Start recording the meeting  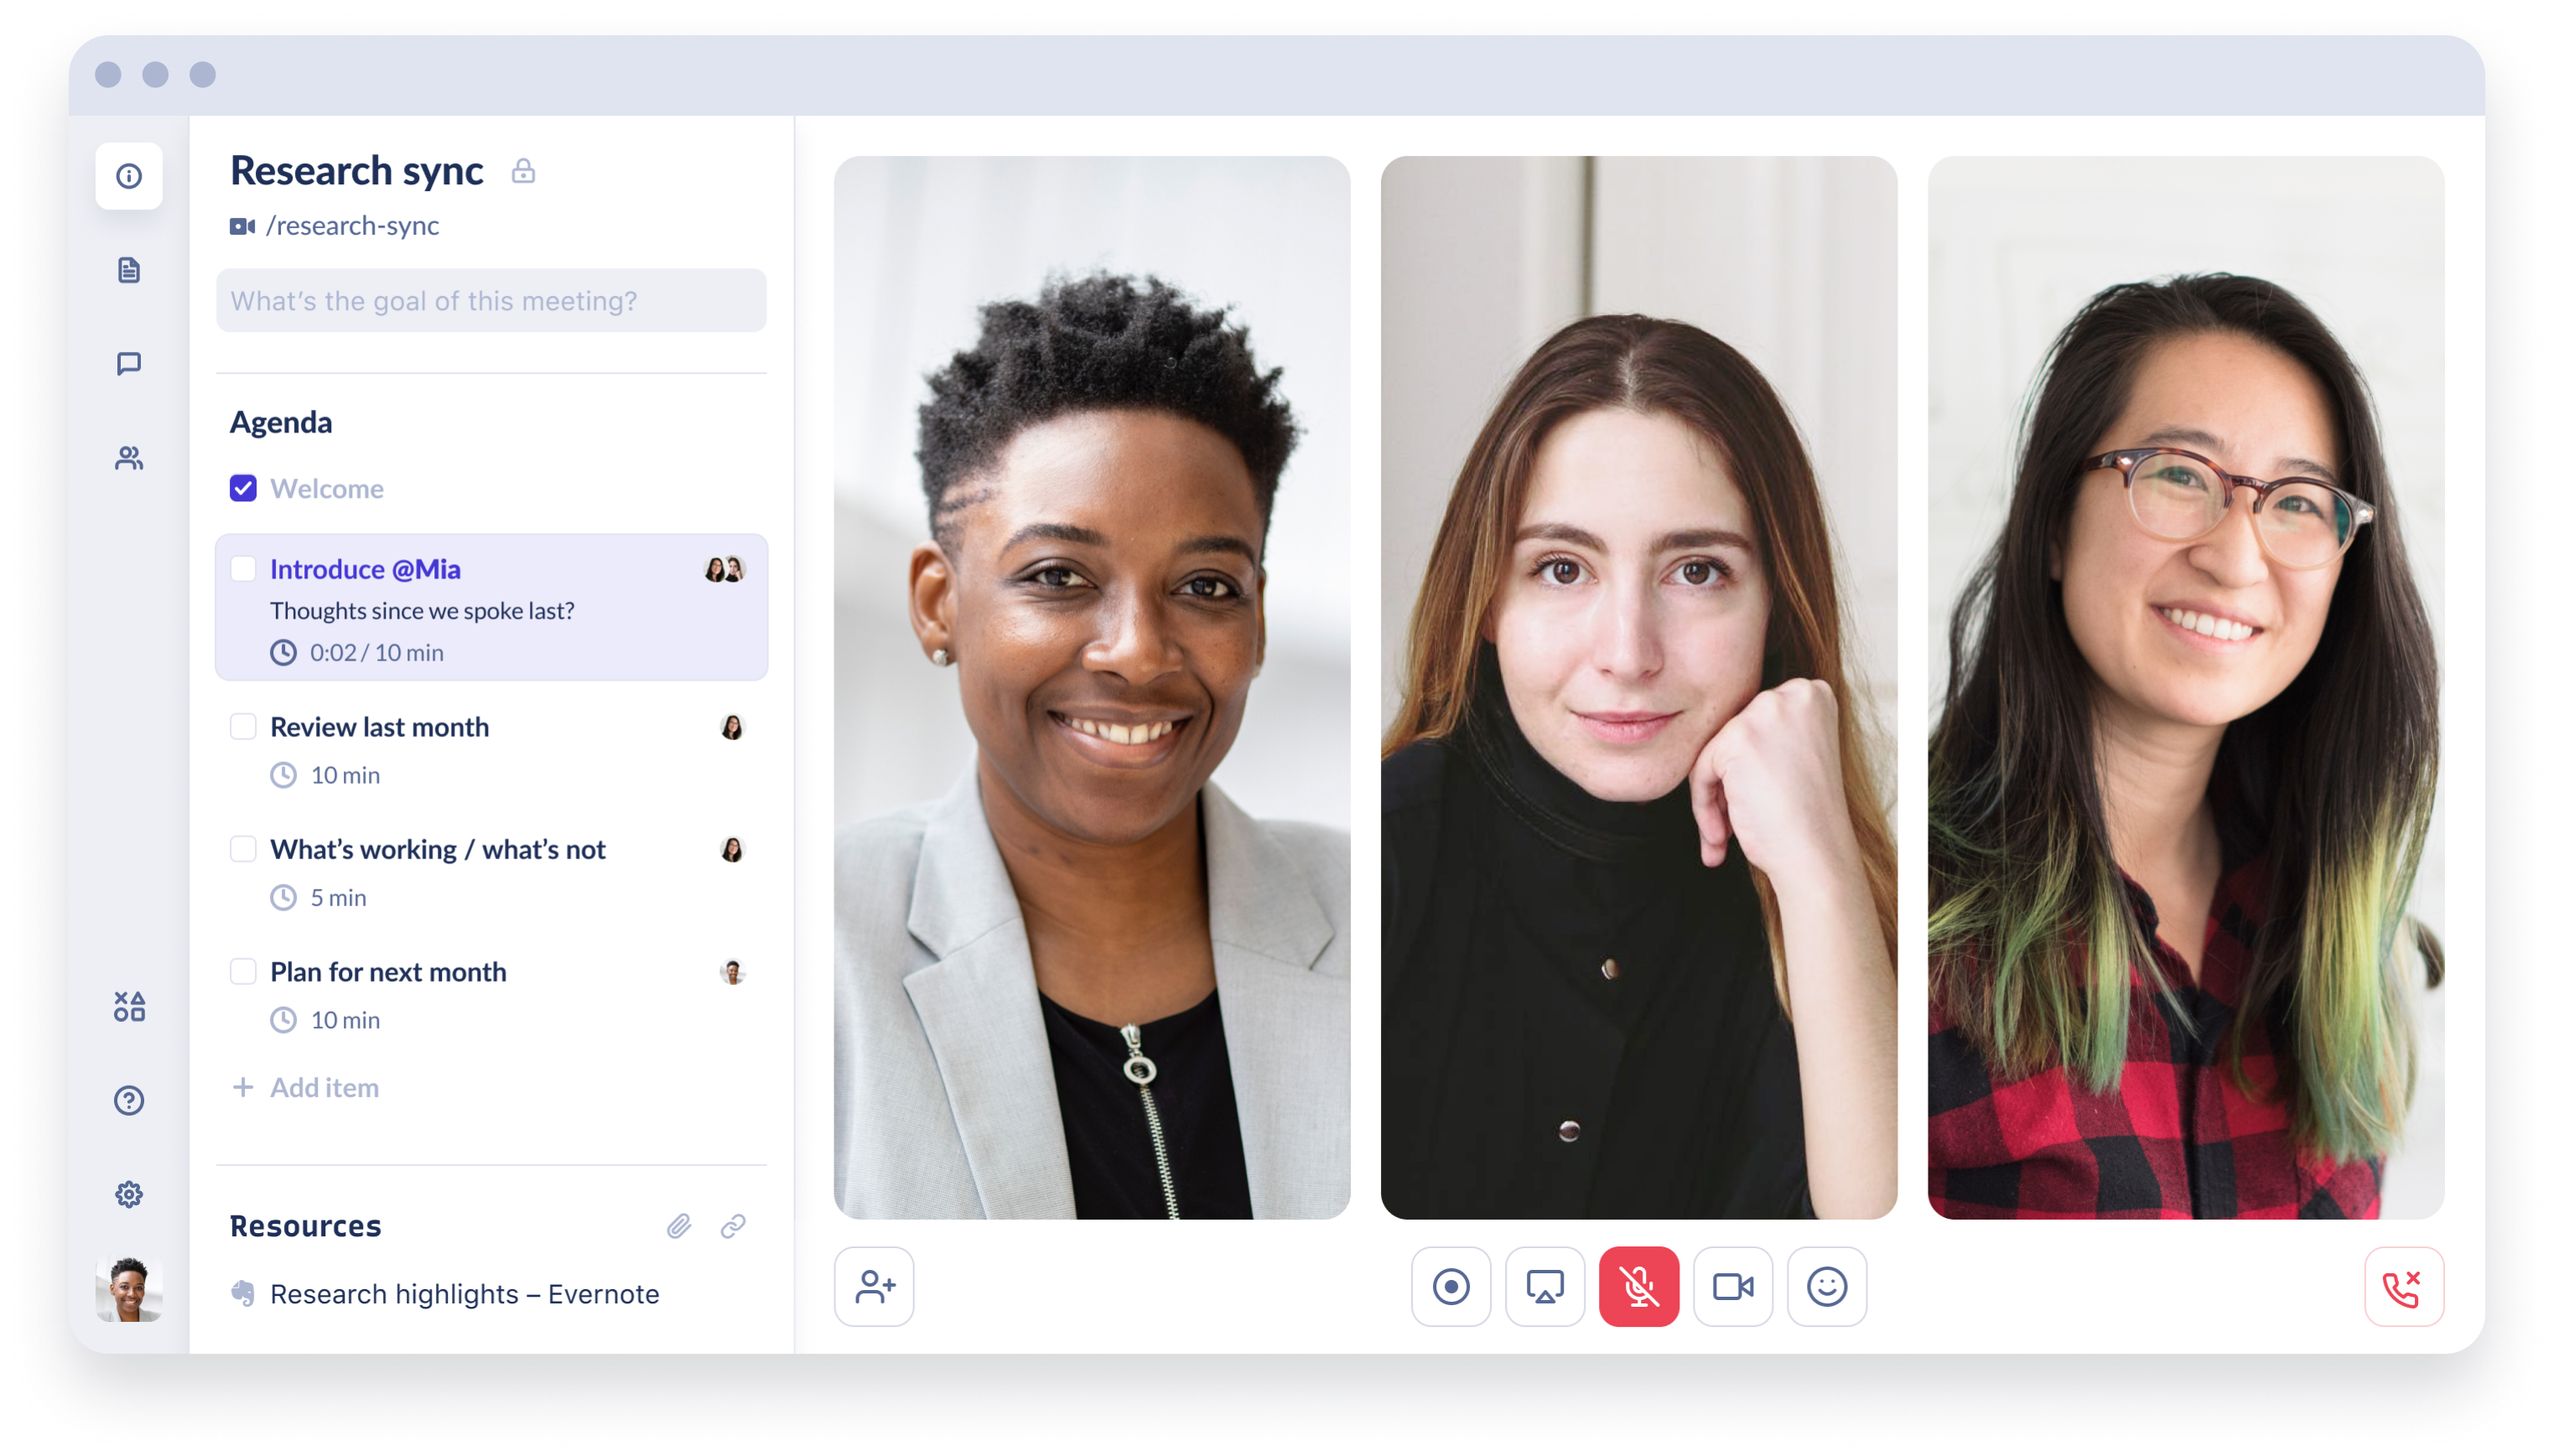[x=1450, y=1286]
